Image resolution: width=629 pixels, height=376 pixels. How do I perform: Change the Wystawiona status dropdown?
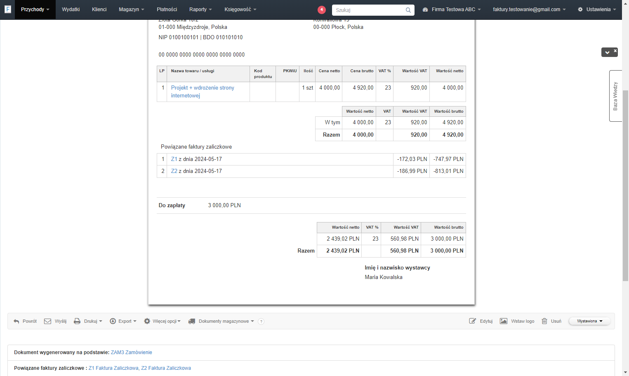(589, 321)
